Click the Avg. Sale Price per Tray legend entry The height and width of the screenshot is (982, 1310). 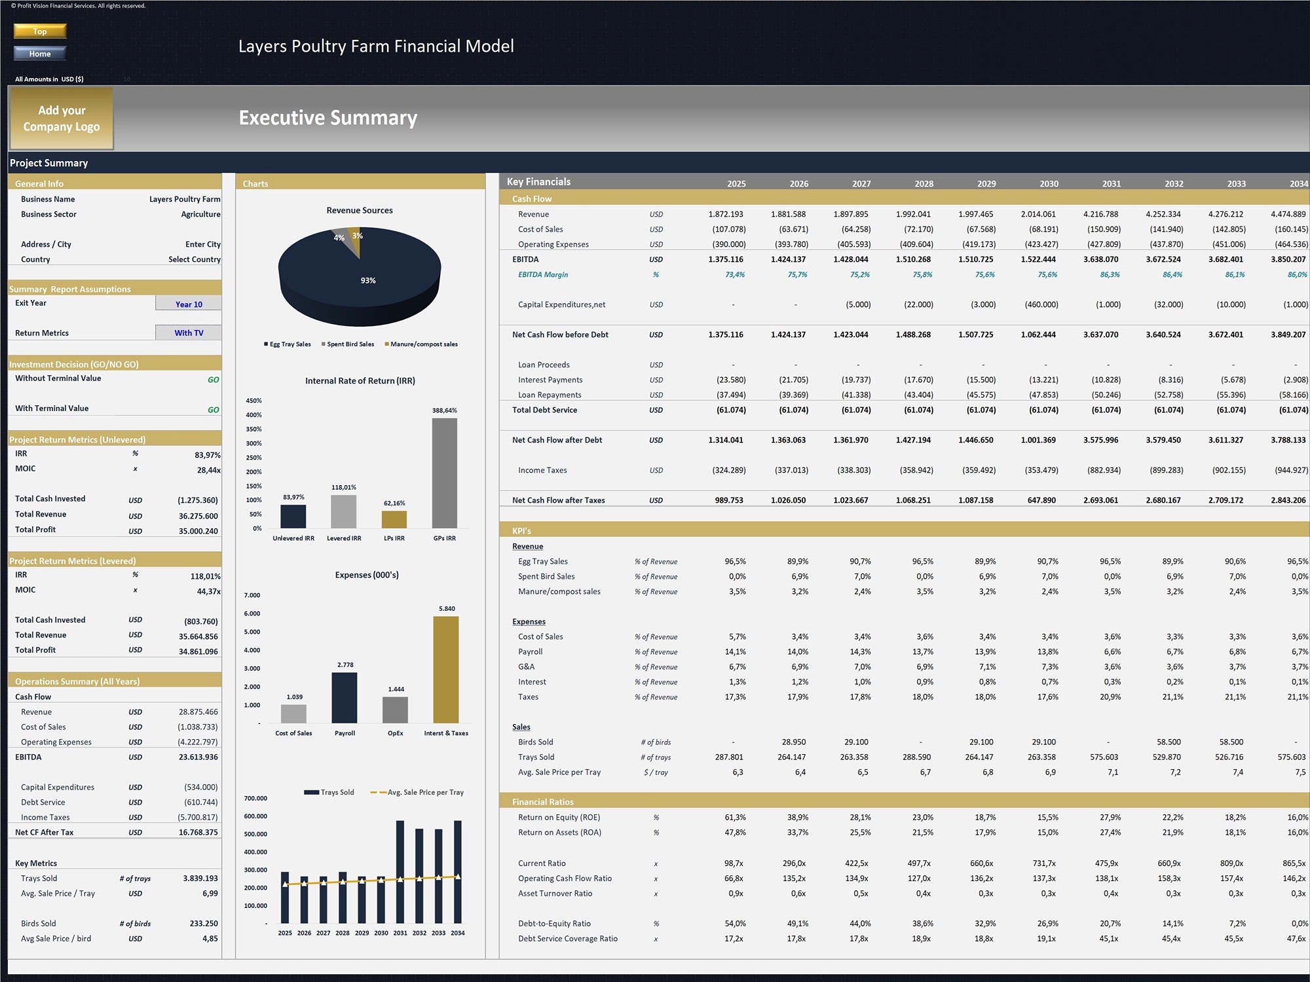pyautogui.click(x=417, y=792)
